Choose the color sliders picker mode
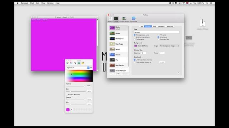The image size is (229, 128). (71, 63)
